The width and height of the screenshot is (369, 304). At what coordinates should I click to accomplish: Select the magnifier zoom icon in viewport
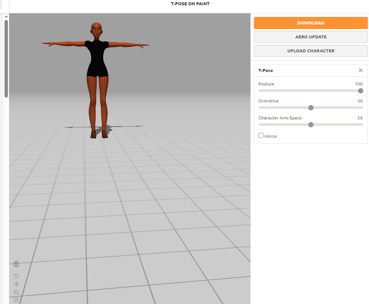[16, 292]
